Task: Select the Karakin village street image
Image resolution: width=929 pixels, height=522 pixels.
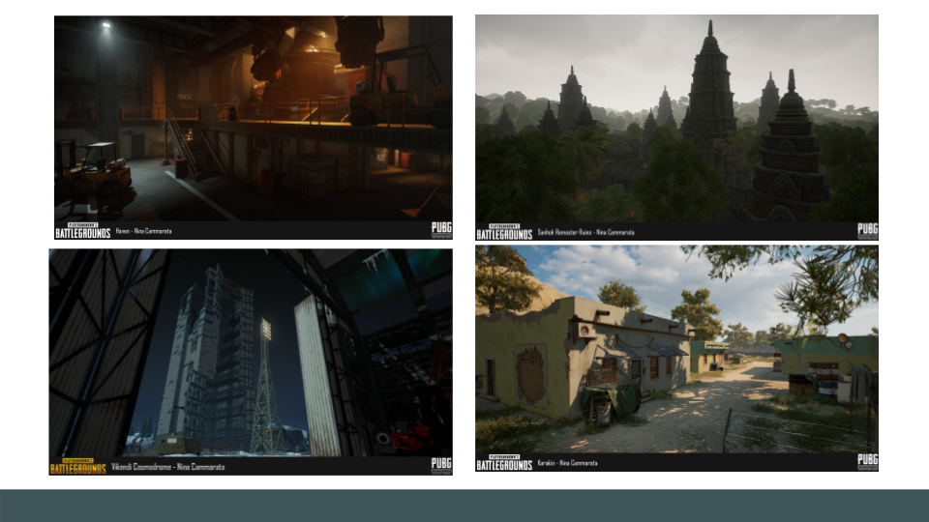Action: pos(676,359)
